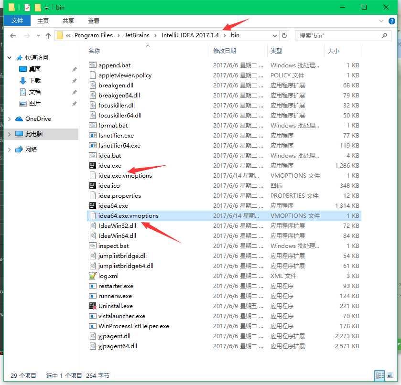This screenshot has width=401, height=385.
Task: Open the address bar history dropdown
Action: click(275, 36)
